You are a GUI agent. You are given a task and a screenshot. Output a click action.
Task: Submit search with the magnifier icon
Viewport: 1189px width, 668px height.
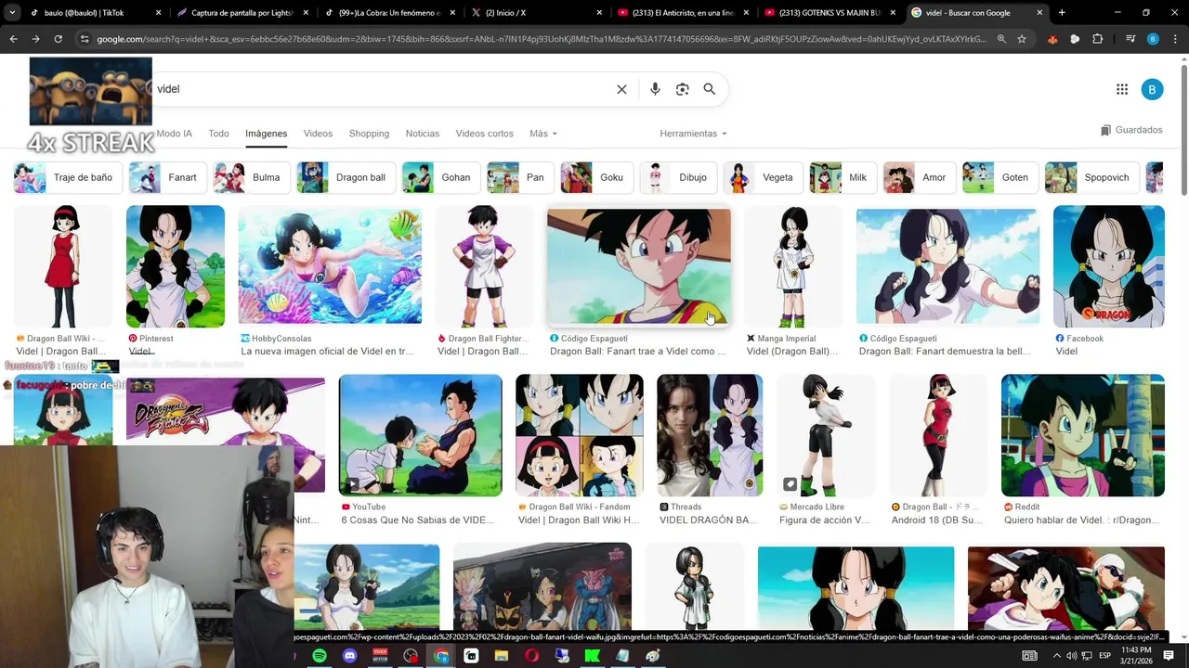[x=710, y=89]
